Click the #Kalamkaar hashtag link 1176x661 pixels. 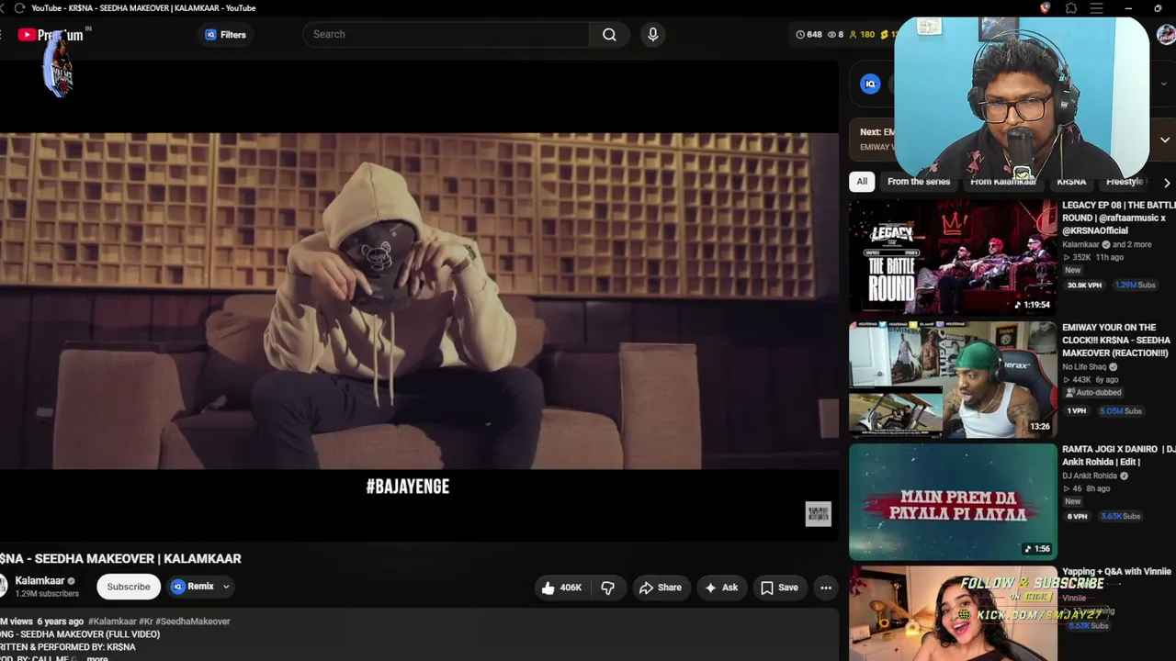tap(112, 622)
